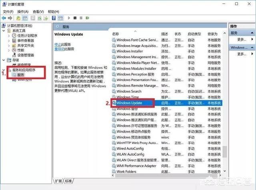The height and width of the screenshot is (190, 256).
Task: Switch to the 扩展 tab
Action: point(58,181)
